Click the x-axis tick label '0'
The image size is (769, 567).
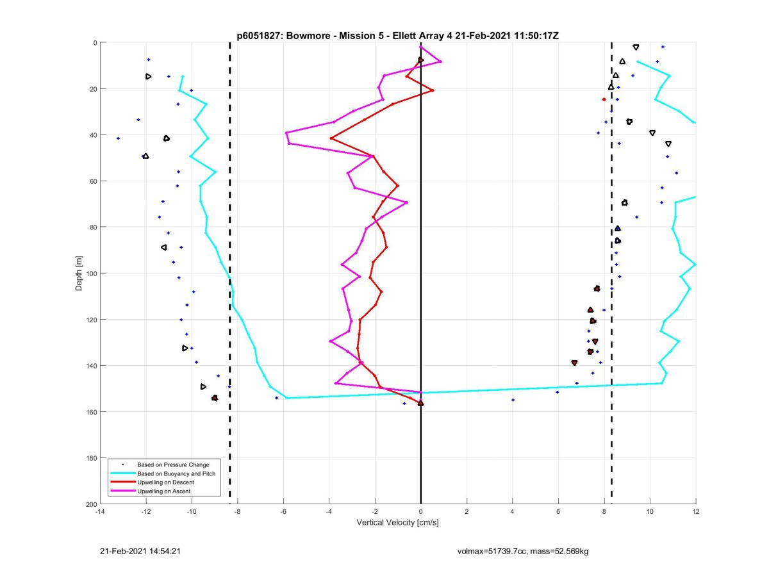(x=420, y=511)
